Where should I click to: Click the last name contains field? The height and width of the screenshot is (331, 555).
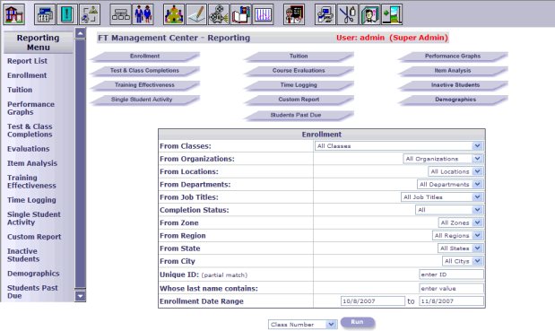tap(451, 288)
